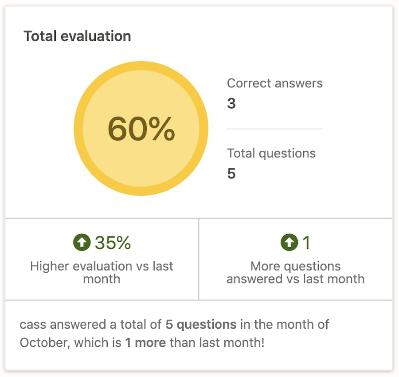Click the green 35% increase figure
The image size is (399, 377).
click(x=113, y=243)
